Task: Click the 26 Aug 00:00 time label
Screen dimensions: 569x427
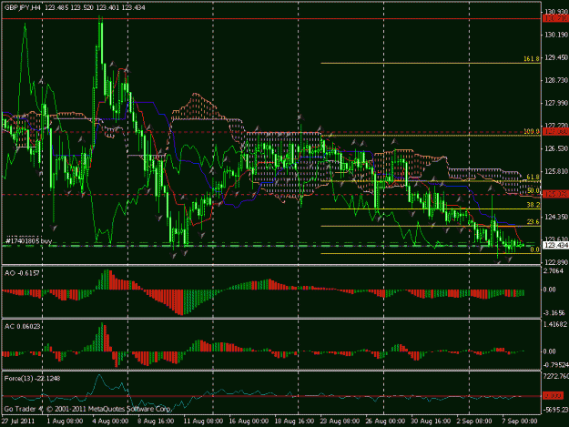Action: point(385,421)
